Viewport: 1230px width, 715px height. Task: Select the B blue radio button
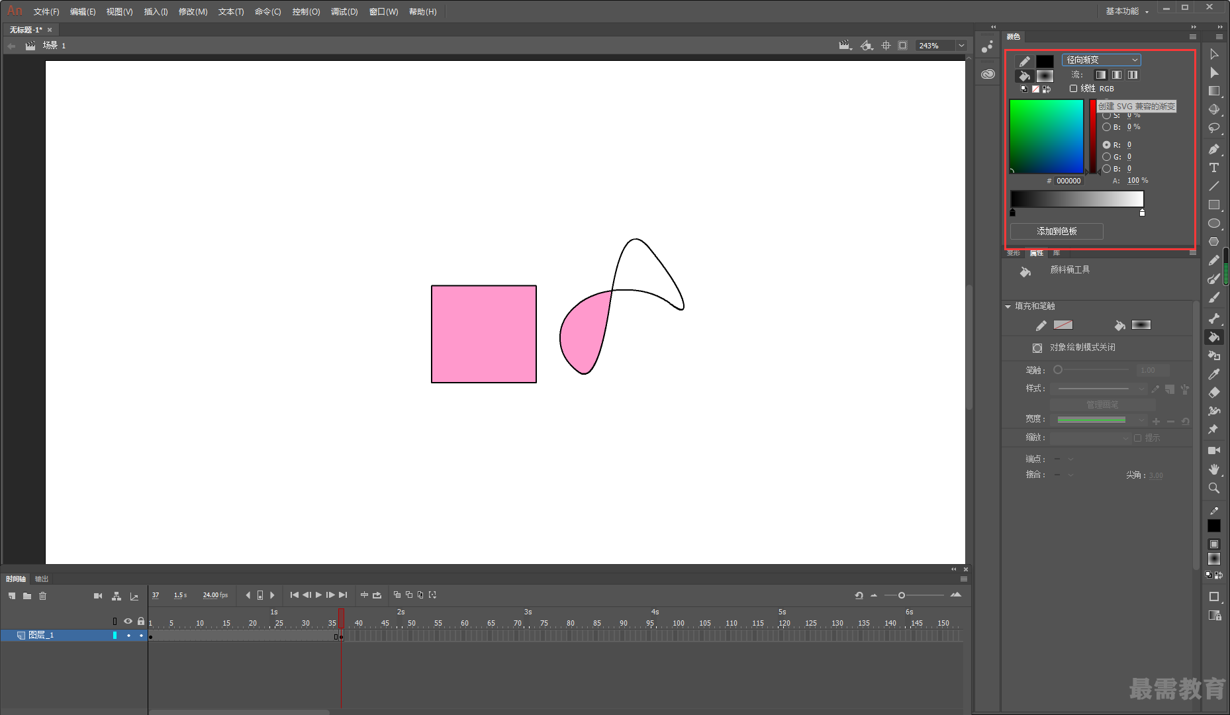[1106, 169]
